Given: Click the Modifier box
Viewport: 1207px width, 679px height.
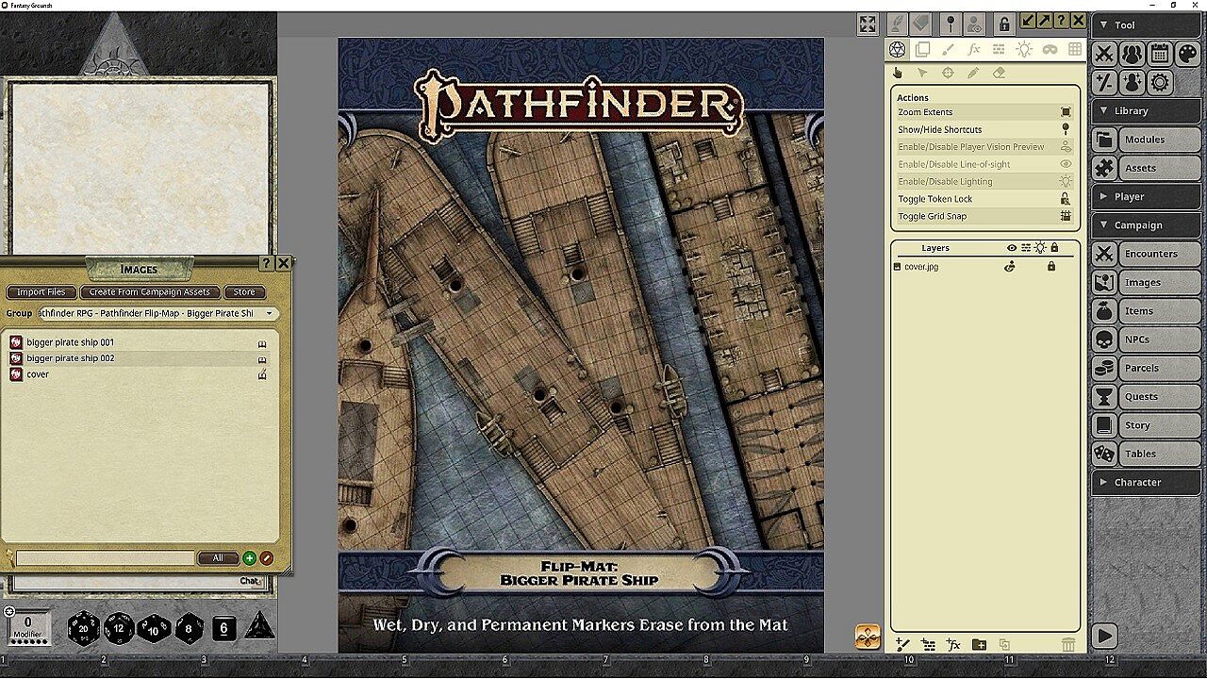Looking at the screenshot, I should 28,628.
